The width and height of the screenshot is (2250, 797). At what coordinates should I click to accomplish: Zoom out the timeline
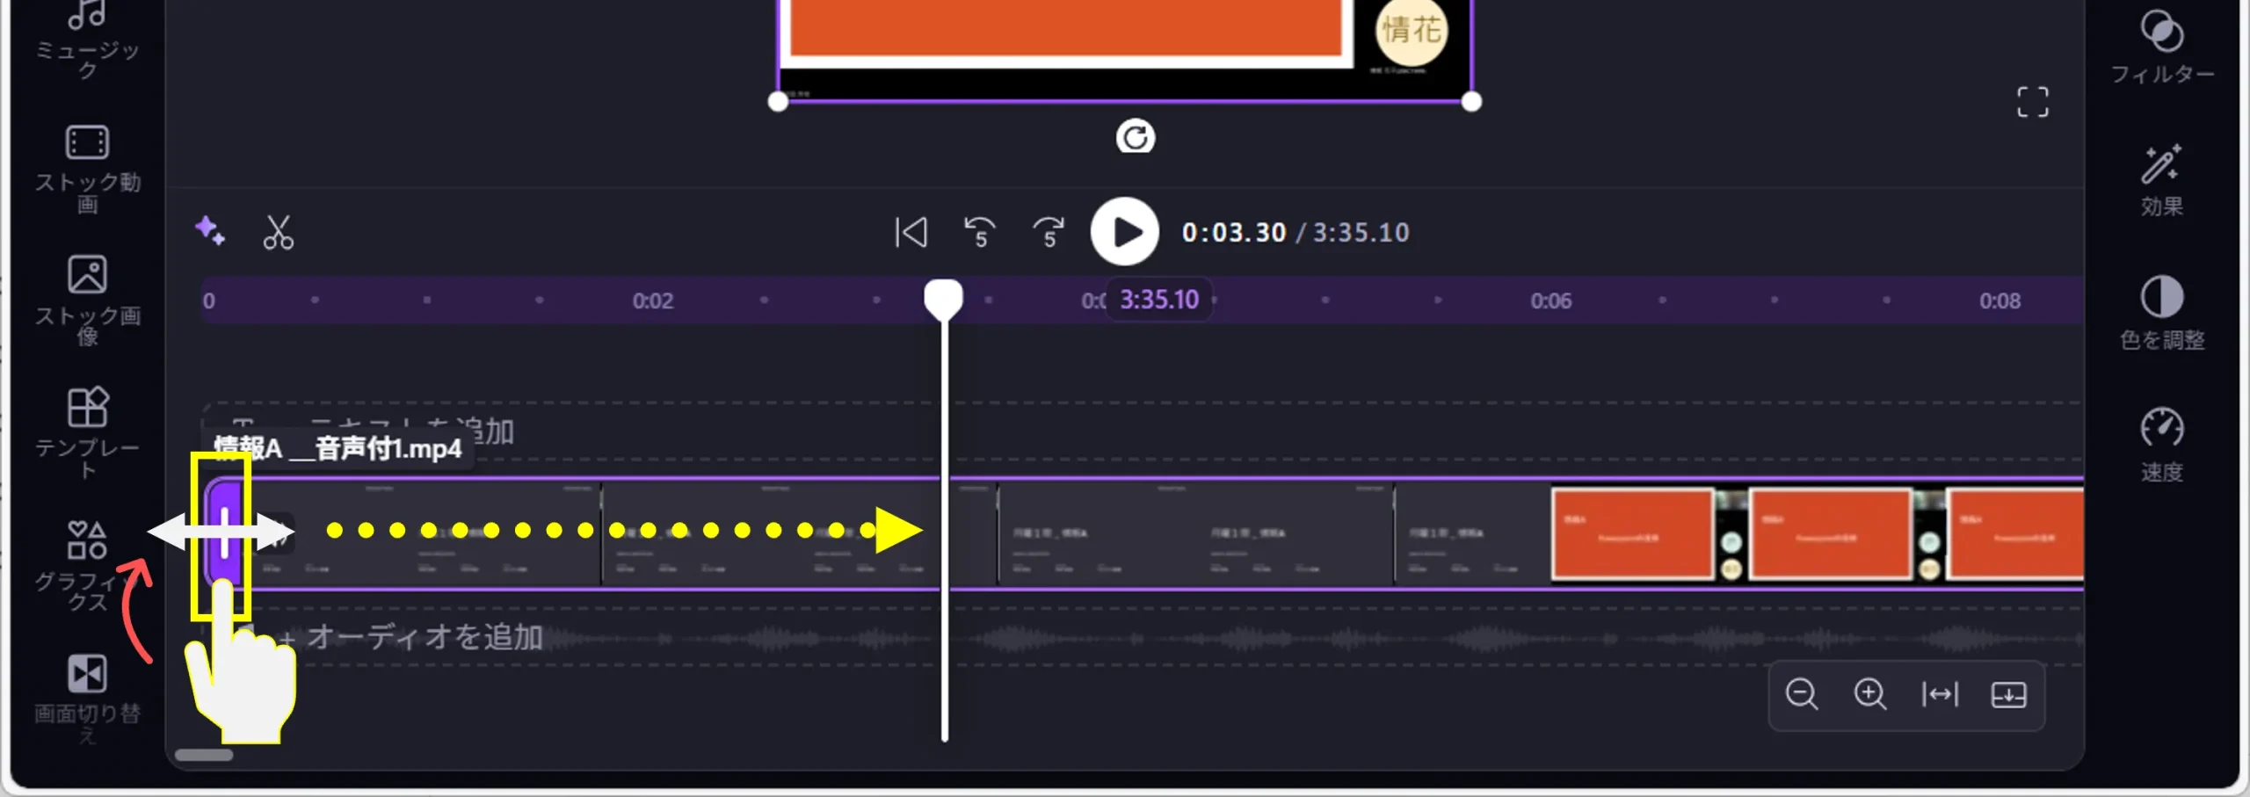(1801, 694)
